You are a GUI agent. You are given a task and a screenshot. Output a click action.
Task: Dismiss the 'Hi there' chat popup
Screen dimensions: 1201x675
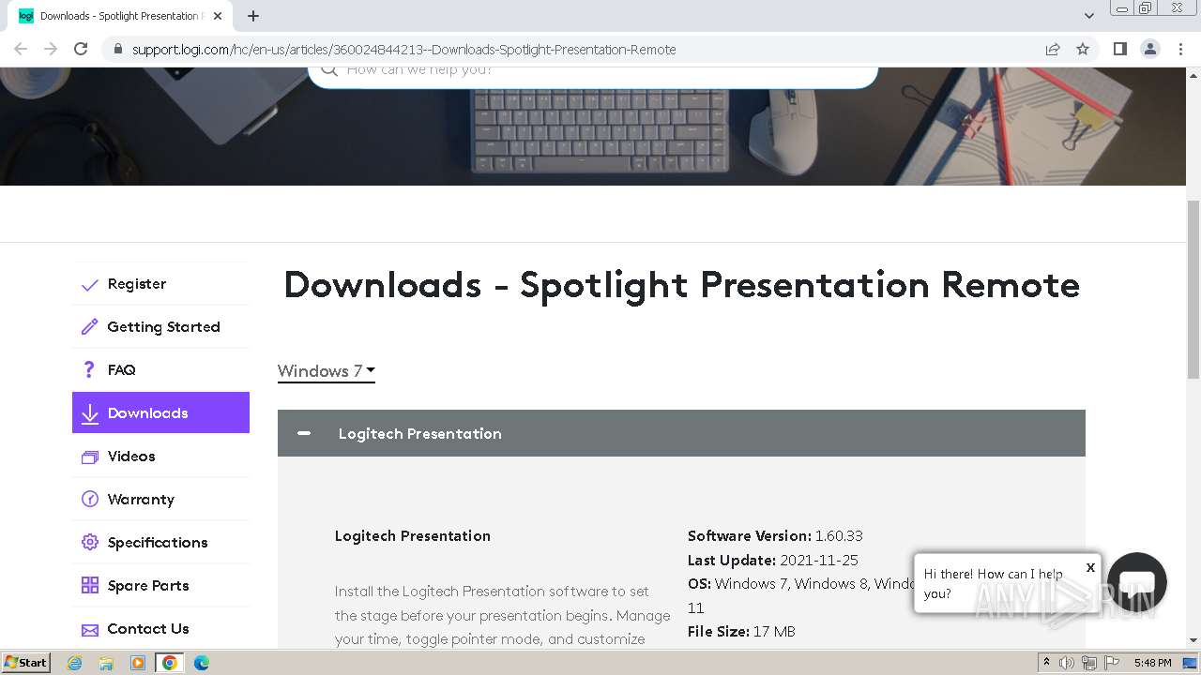(x=1090, y=567)
